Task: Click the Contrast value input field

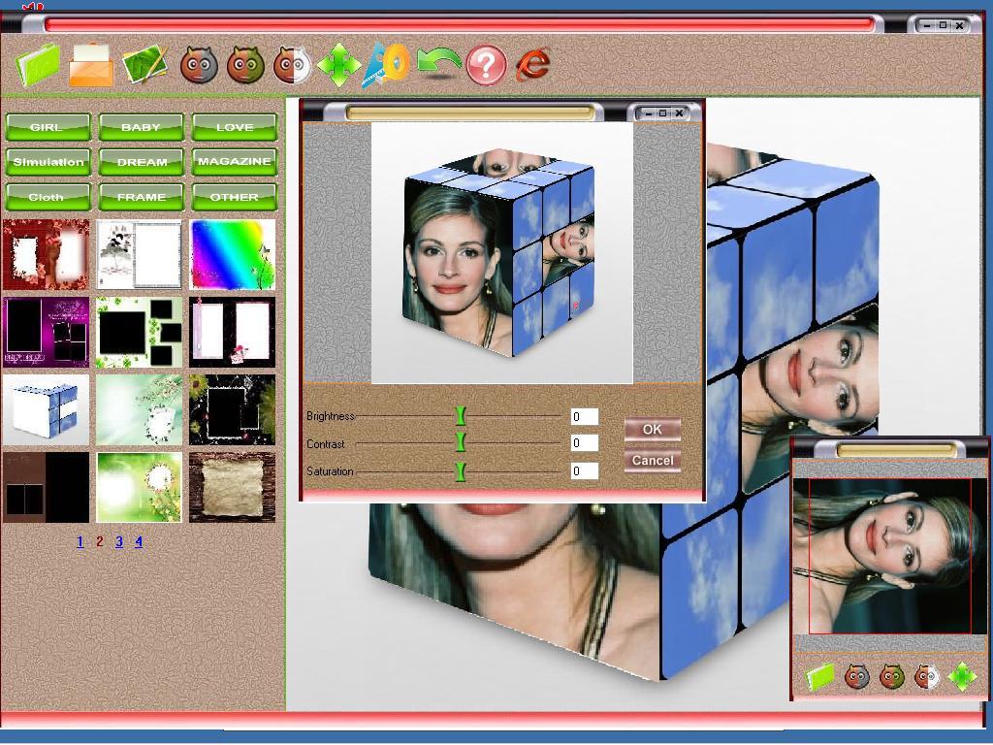Action: (x=584, y=443)
